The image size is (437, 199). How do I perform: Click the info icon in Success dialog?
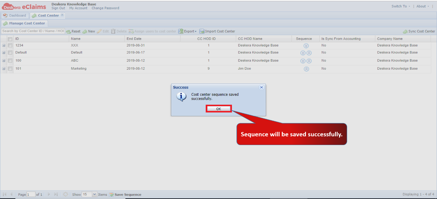[x=181, y=97]
